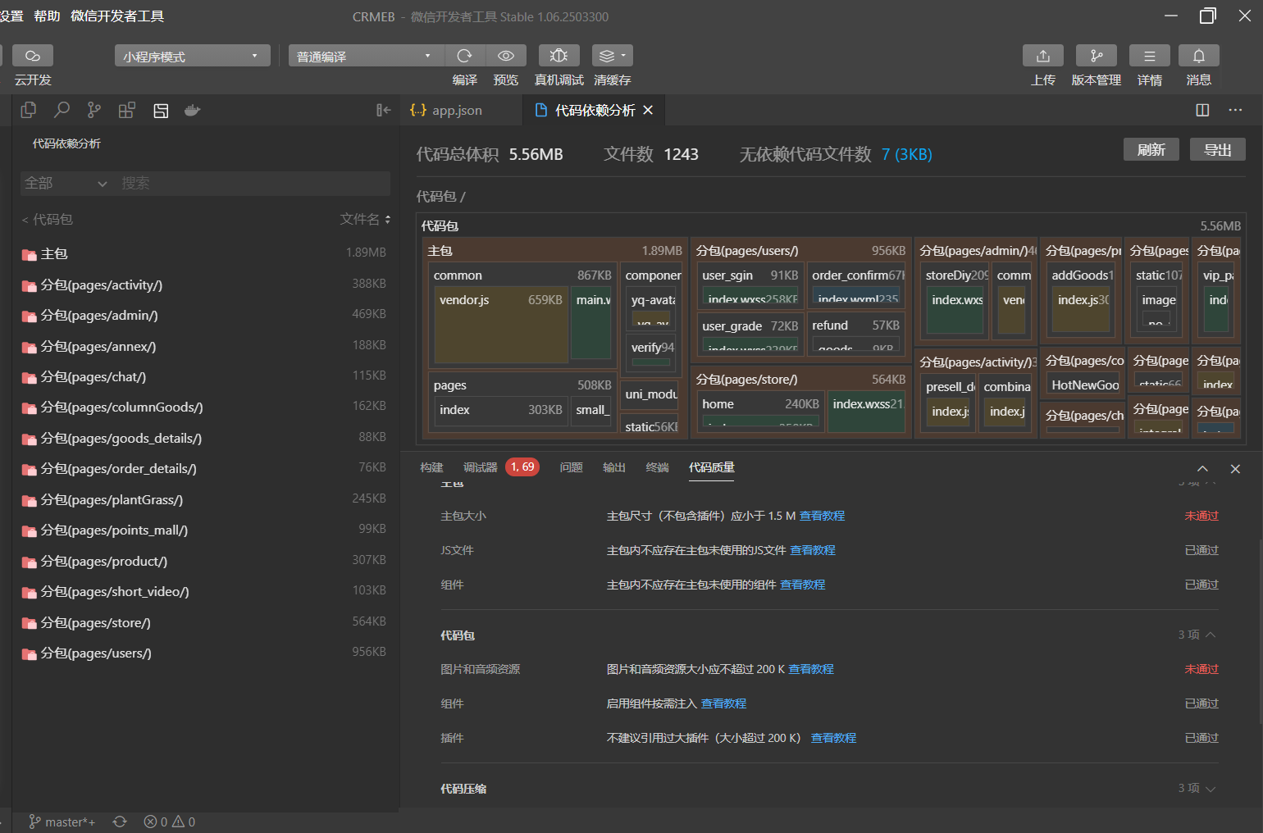Open the 普通编译 compile dropdown

click(x=366, y=56)
